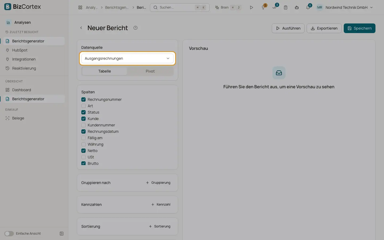The height and width of the screenshot is (240, 384).
Task: Go back using the arrow beside Neuer Bericht
Action: click(81, 28)
